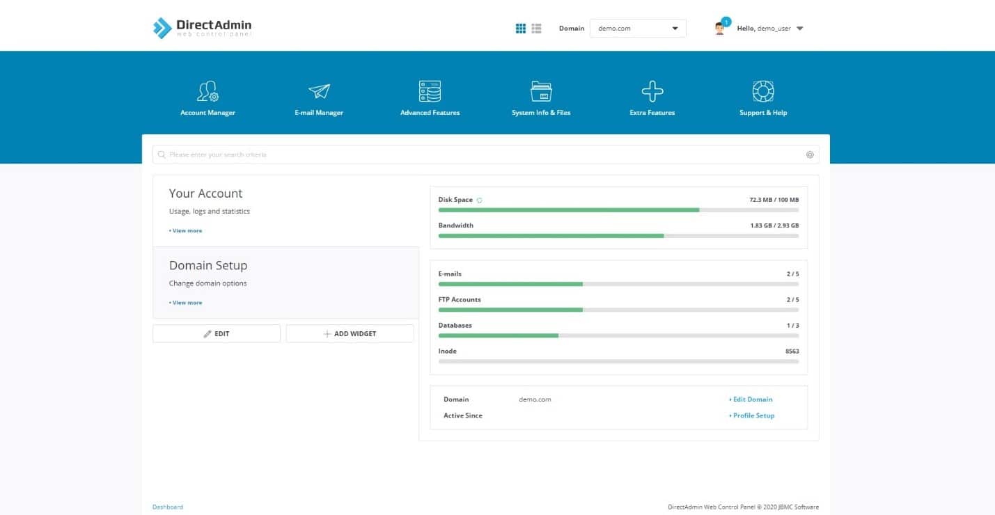Click the EDIT button
Screen dimensions: 995x515
click(x=217, y=333)
